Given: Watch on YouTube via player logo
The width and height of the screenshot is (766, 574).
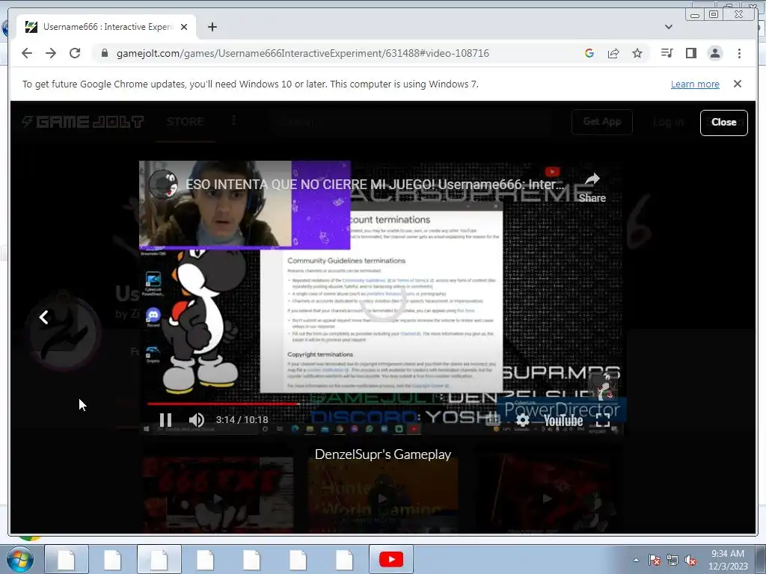Looking at the screenshot, I should pyautogui.click(x=563, y=420).
